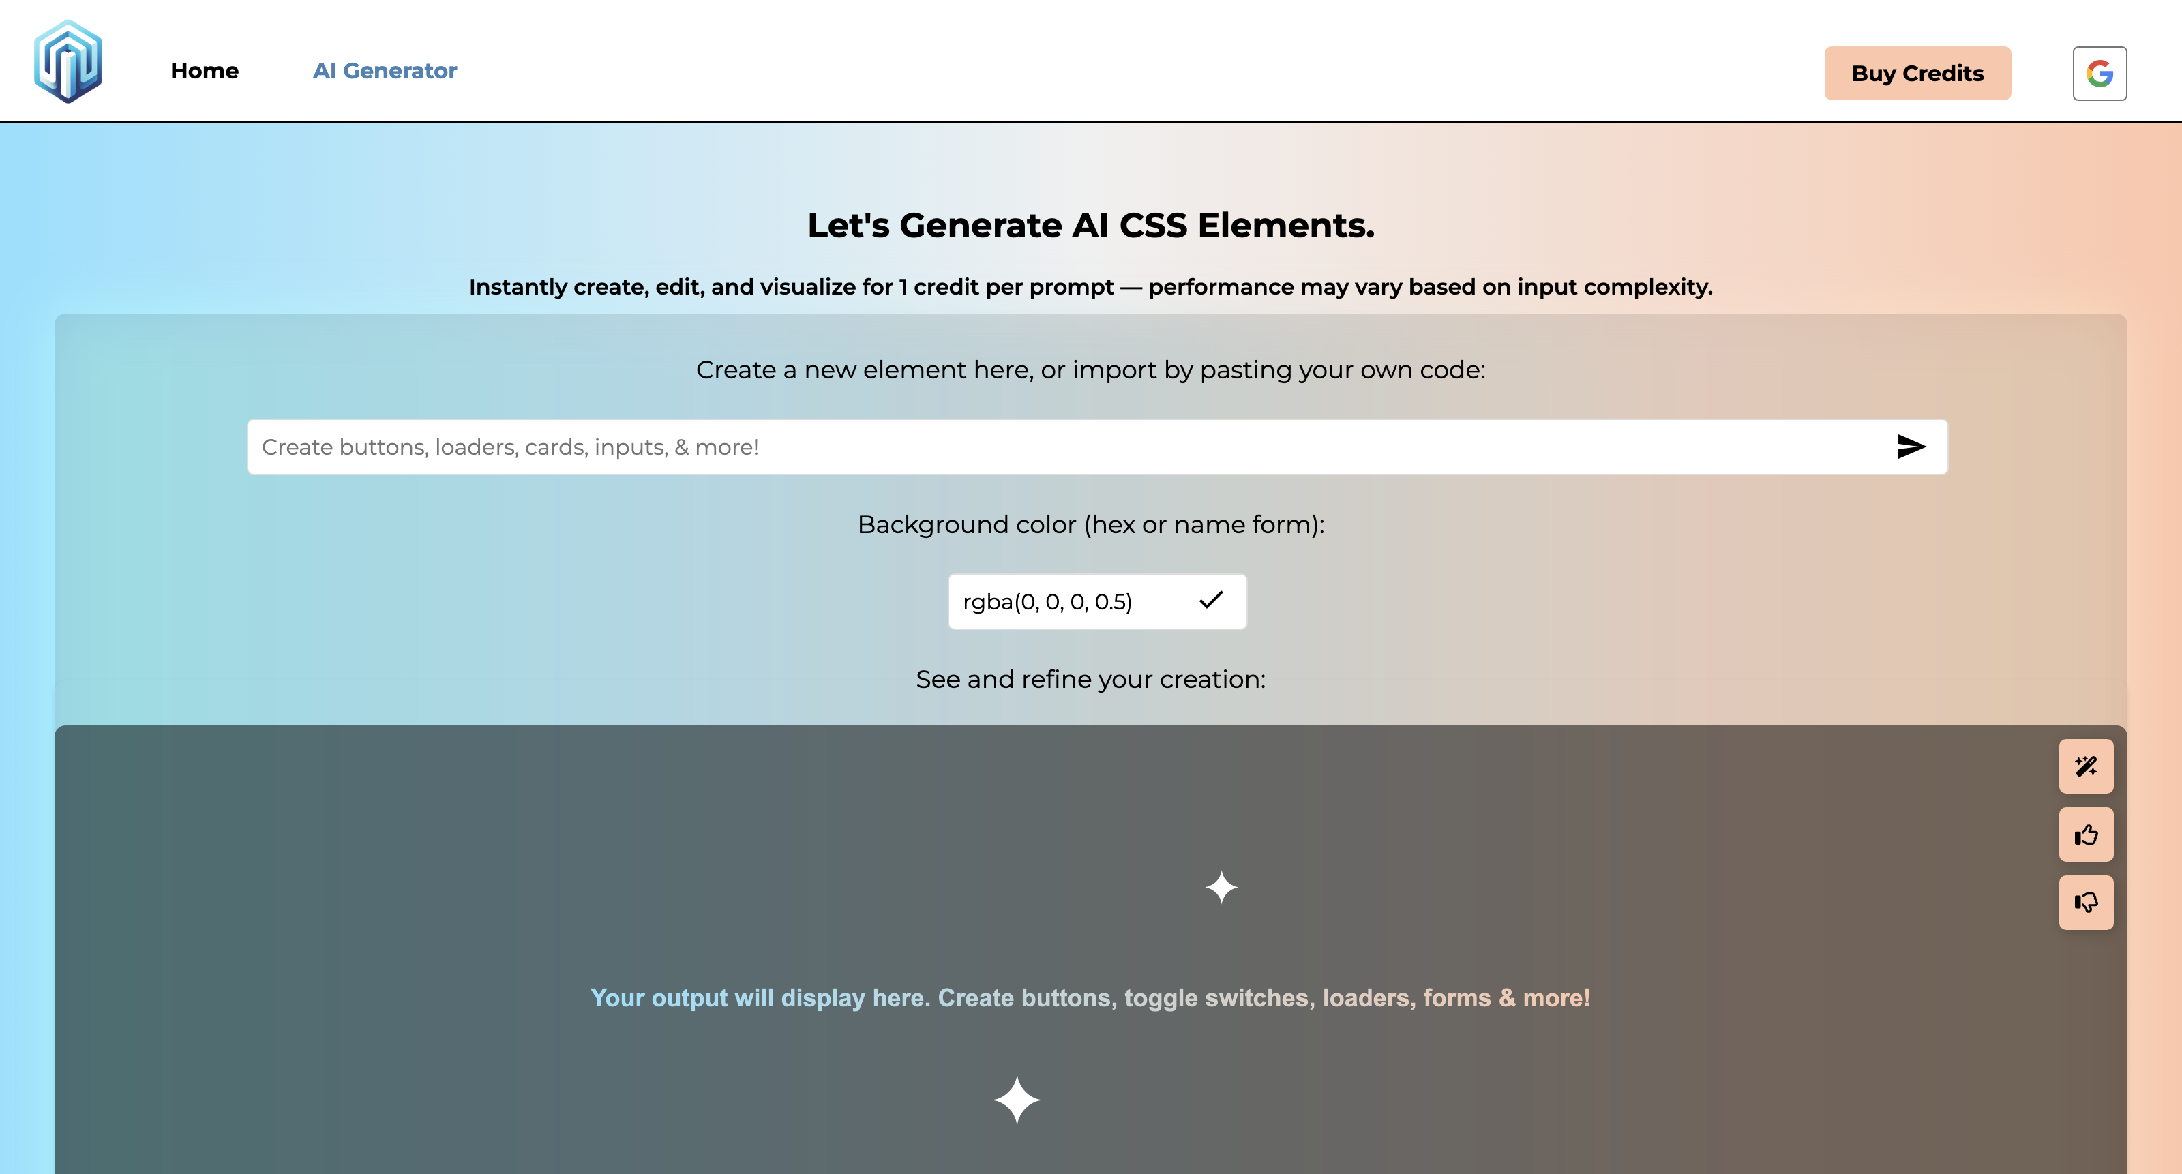Click the small sparkle star in preview

[1221, 887]
